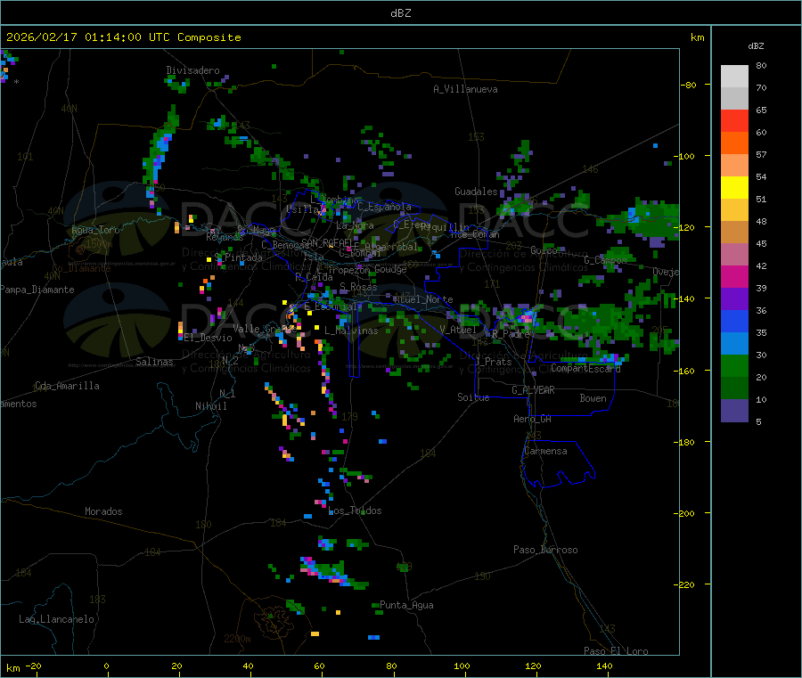Screen dimensions: 802x678
Task: Click the Punta_Agua map label
Action: (x=406, y=605)
